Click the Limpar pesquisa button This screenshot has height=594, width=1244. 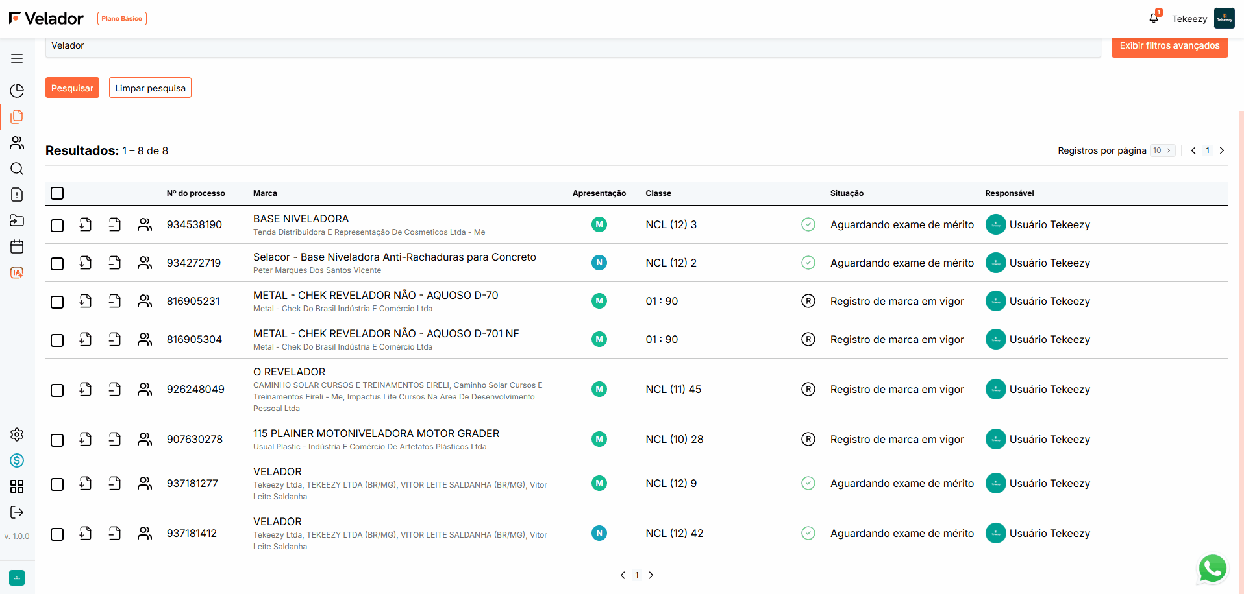[x=150, y=88]
